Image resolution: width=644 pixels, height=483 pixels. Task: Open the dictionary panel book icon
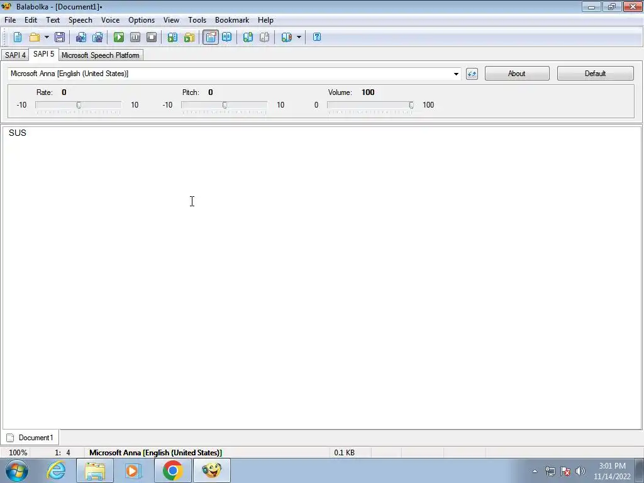226,37
